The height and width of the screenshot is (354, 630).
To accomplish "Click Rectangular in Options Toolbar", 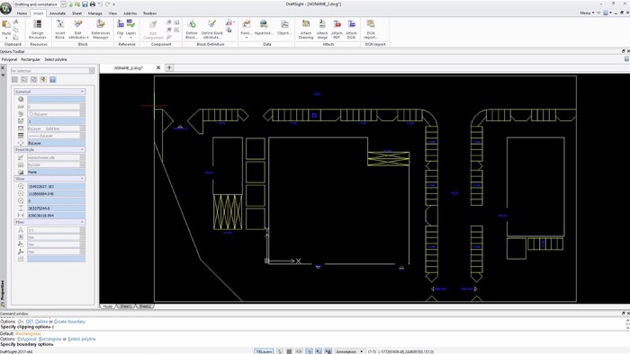I will click(31, 59).
